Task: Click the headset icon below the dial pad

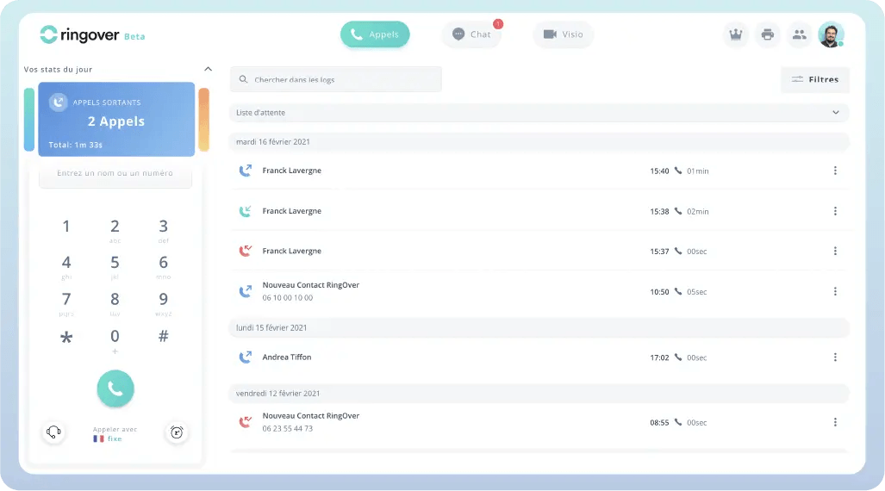Action: pyautogui.click(x=53, y=432)
